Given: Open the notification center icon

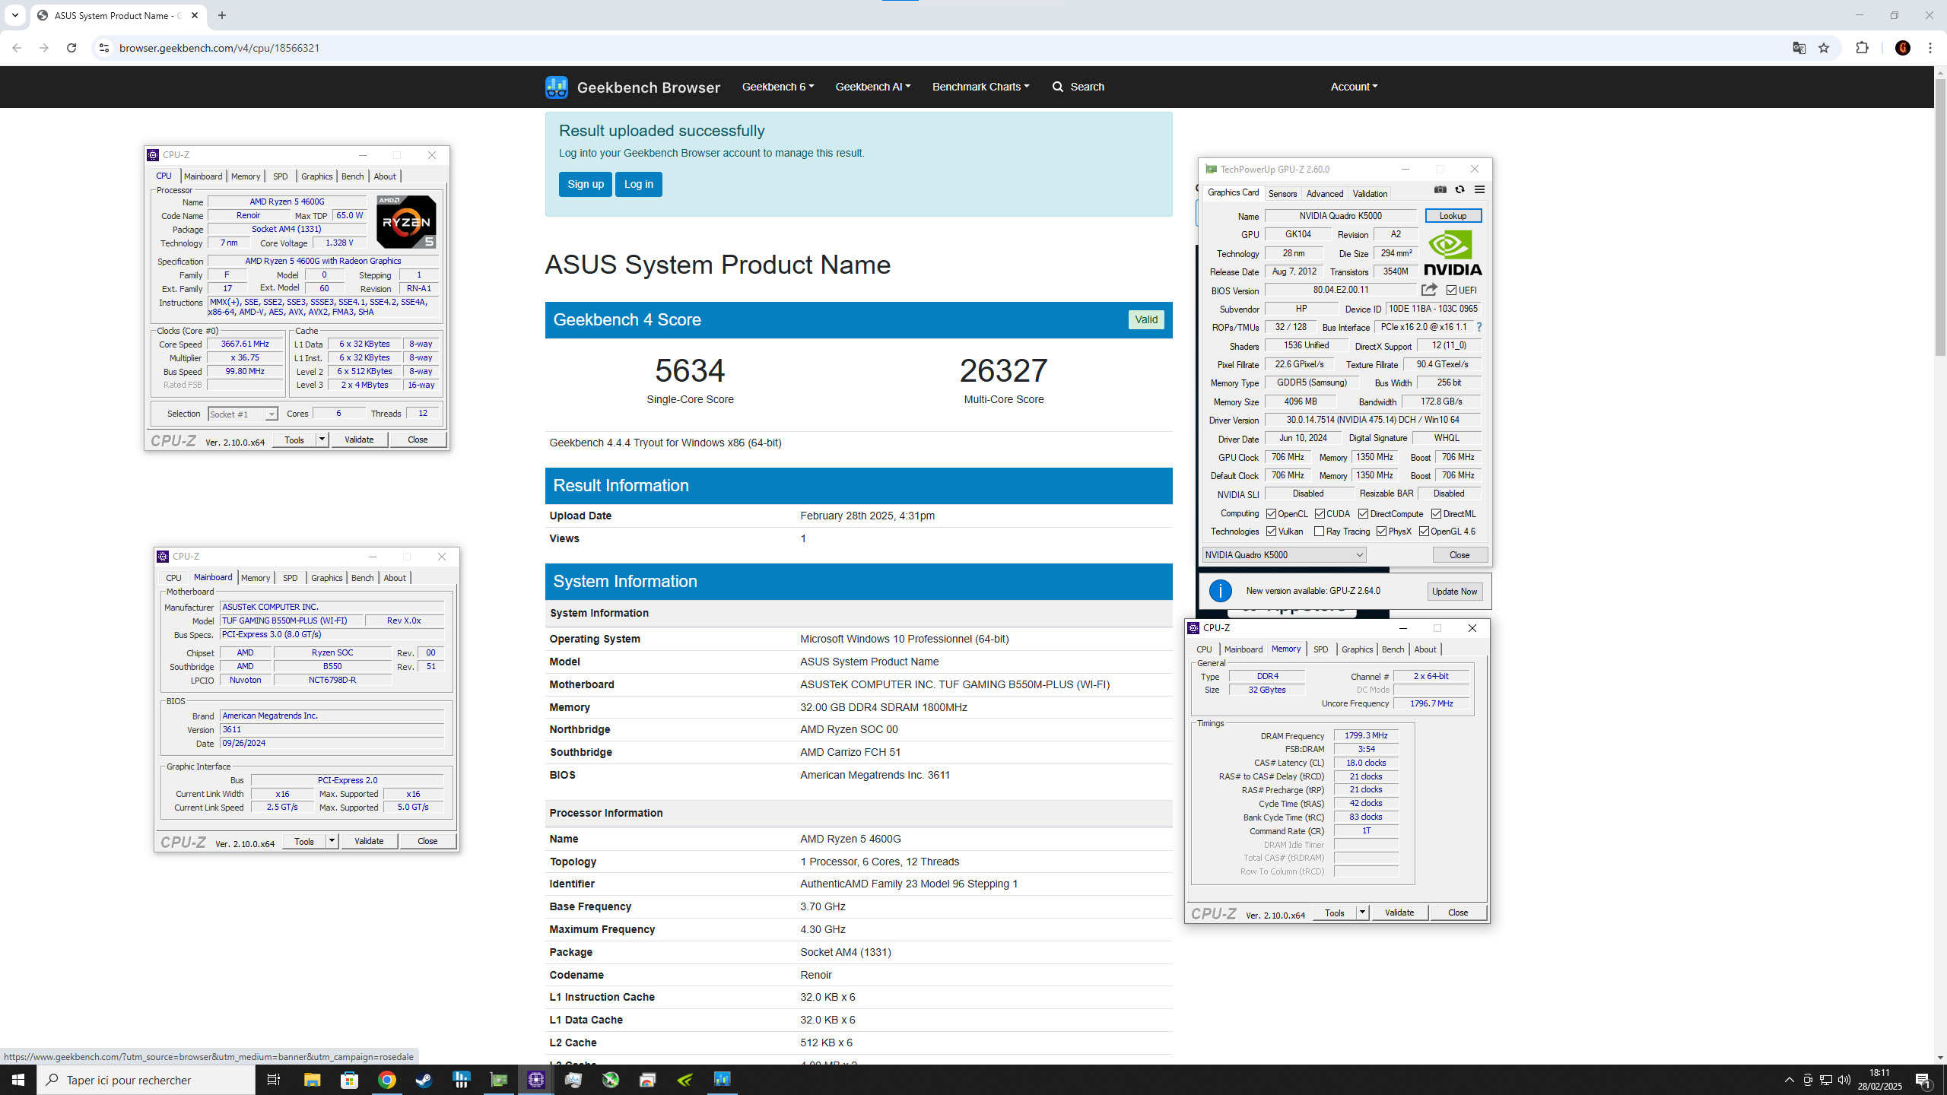Looking at the screenshot, I should tap(1924, 1080).
